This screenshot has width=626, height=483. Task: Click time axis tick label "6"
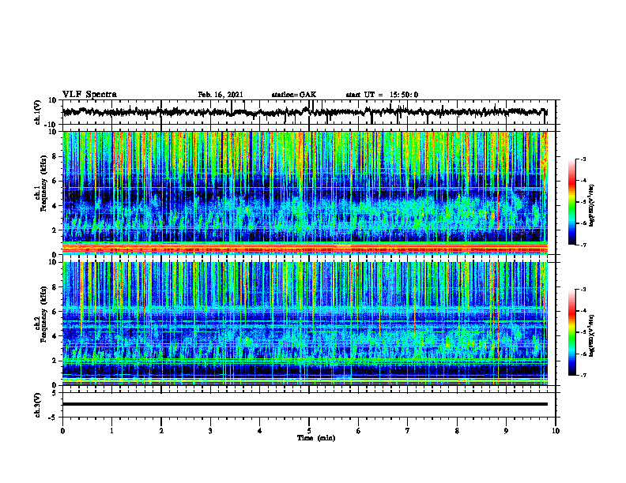[x=358, y=431]
